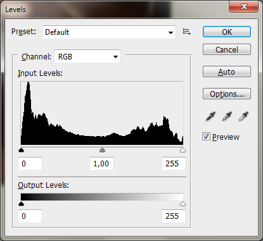Click the output levels gradient bar
This screenshot has width=263, height=241.
(x=102, y=197)
